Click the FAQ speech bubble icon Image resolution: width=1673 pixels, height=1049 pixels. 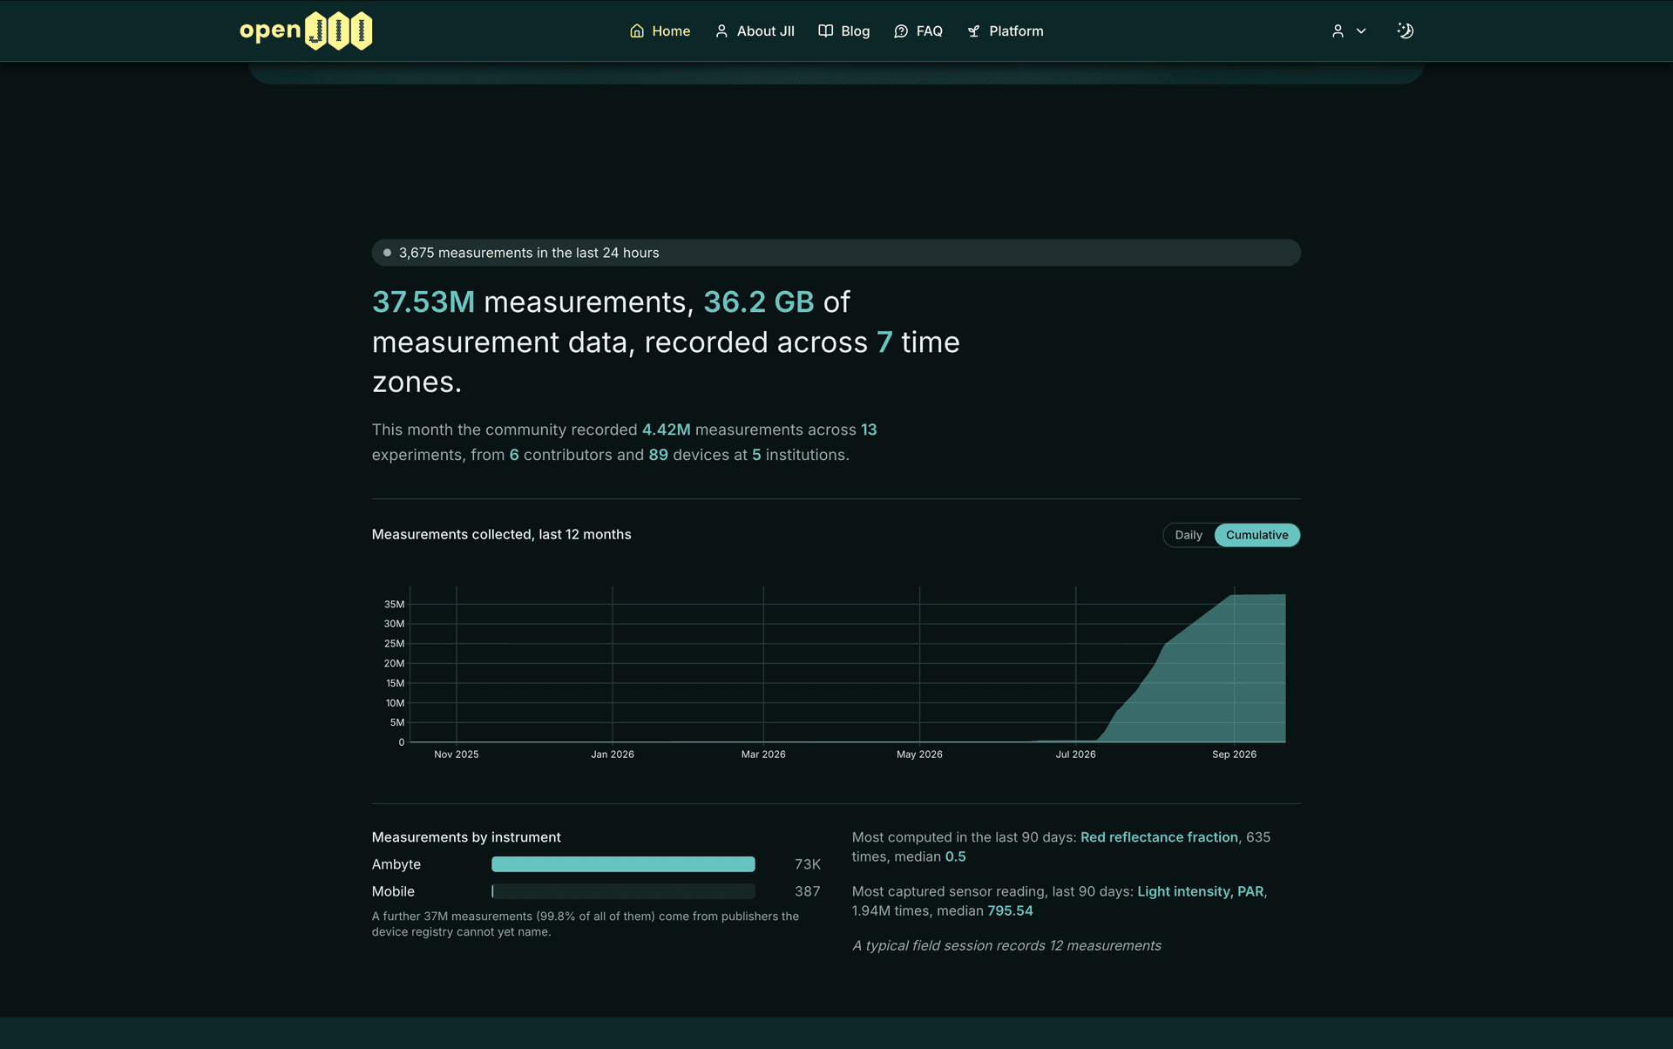[901, 31]
